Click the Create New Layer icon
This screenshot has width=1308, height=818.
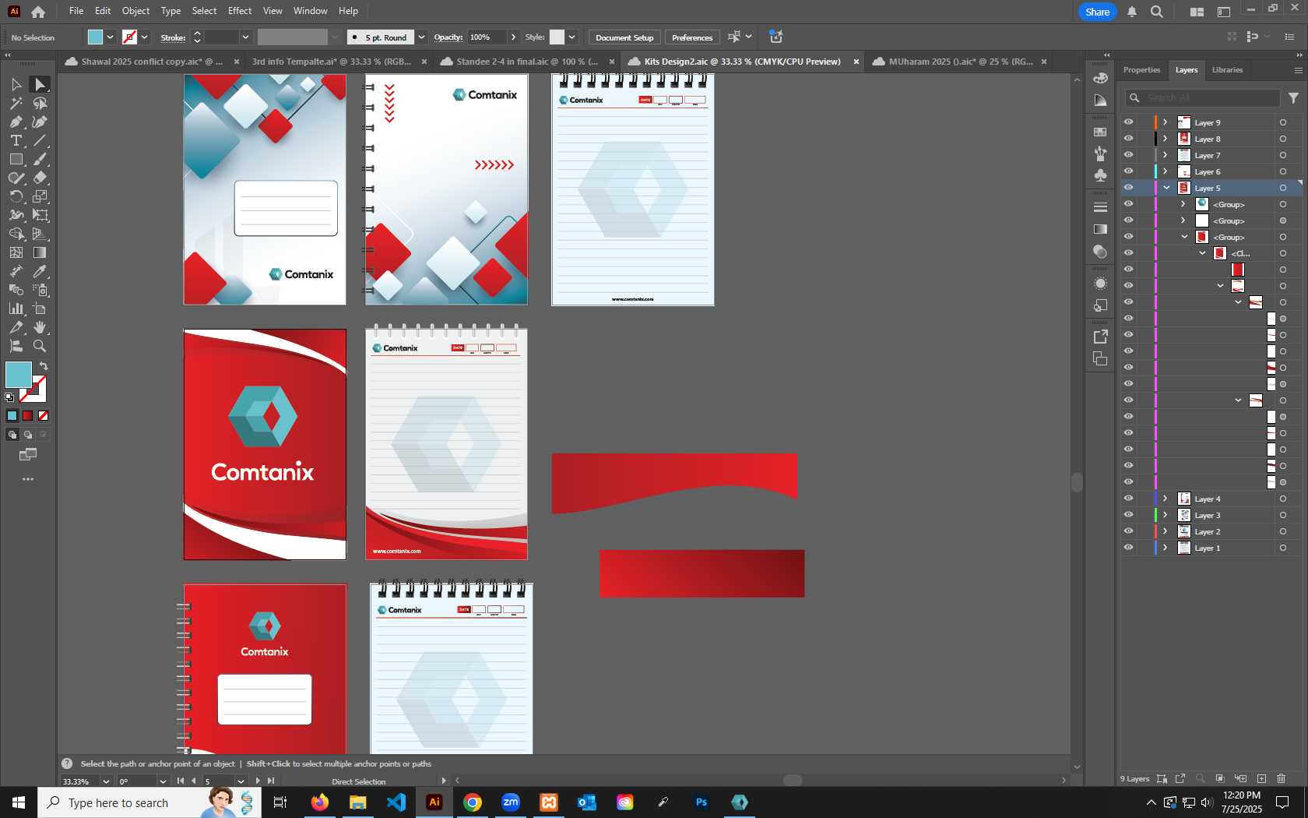coord(1261,778)
